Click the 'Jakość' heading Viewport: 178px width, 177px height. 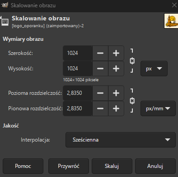pos(11,126)
